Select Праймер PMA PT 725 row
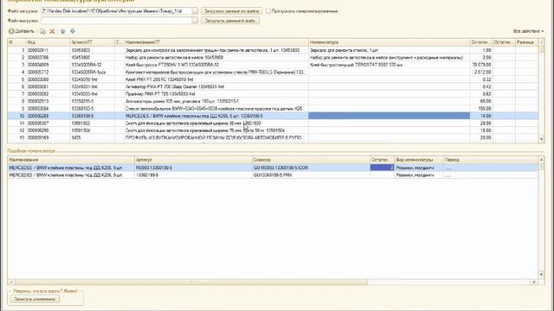 coord(273,94)
